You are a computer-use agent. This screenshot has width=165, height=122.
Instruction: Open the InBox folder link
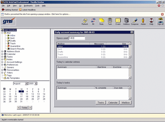pyautogui.click(x=13, y=36)
